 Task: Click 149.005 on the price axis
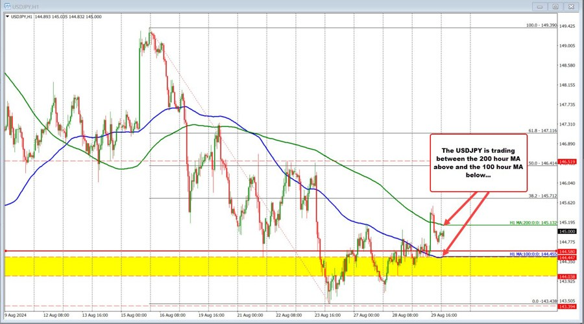[x=567, y=46]
